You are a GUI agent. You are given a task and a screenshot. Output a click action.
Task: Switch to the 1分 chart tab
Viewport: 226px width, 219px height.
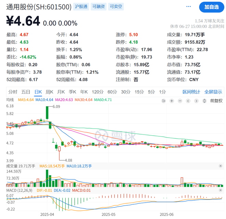point(162,92)
